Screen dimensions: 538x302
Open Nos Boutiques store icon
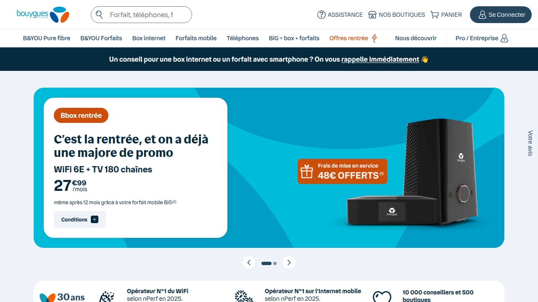[372, 15]
